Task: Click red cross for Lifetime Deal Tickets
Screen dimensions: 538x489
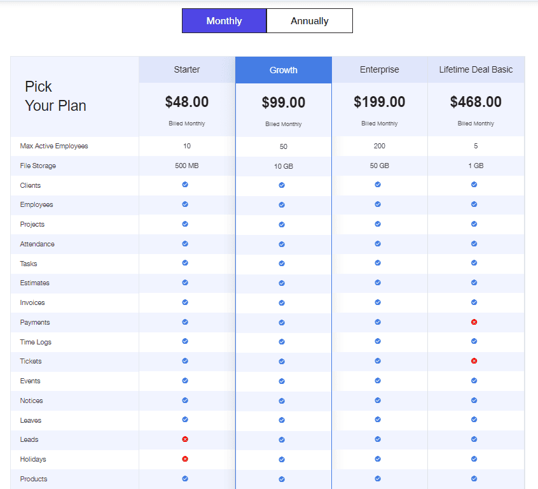Action: pyautogui.click(x=474, y=361)
